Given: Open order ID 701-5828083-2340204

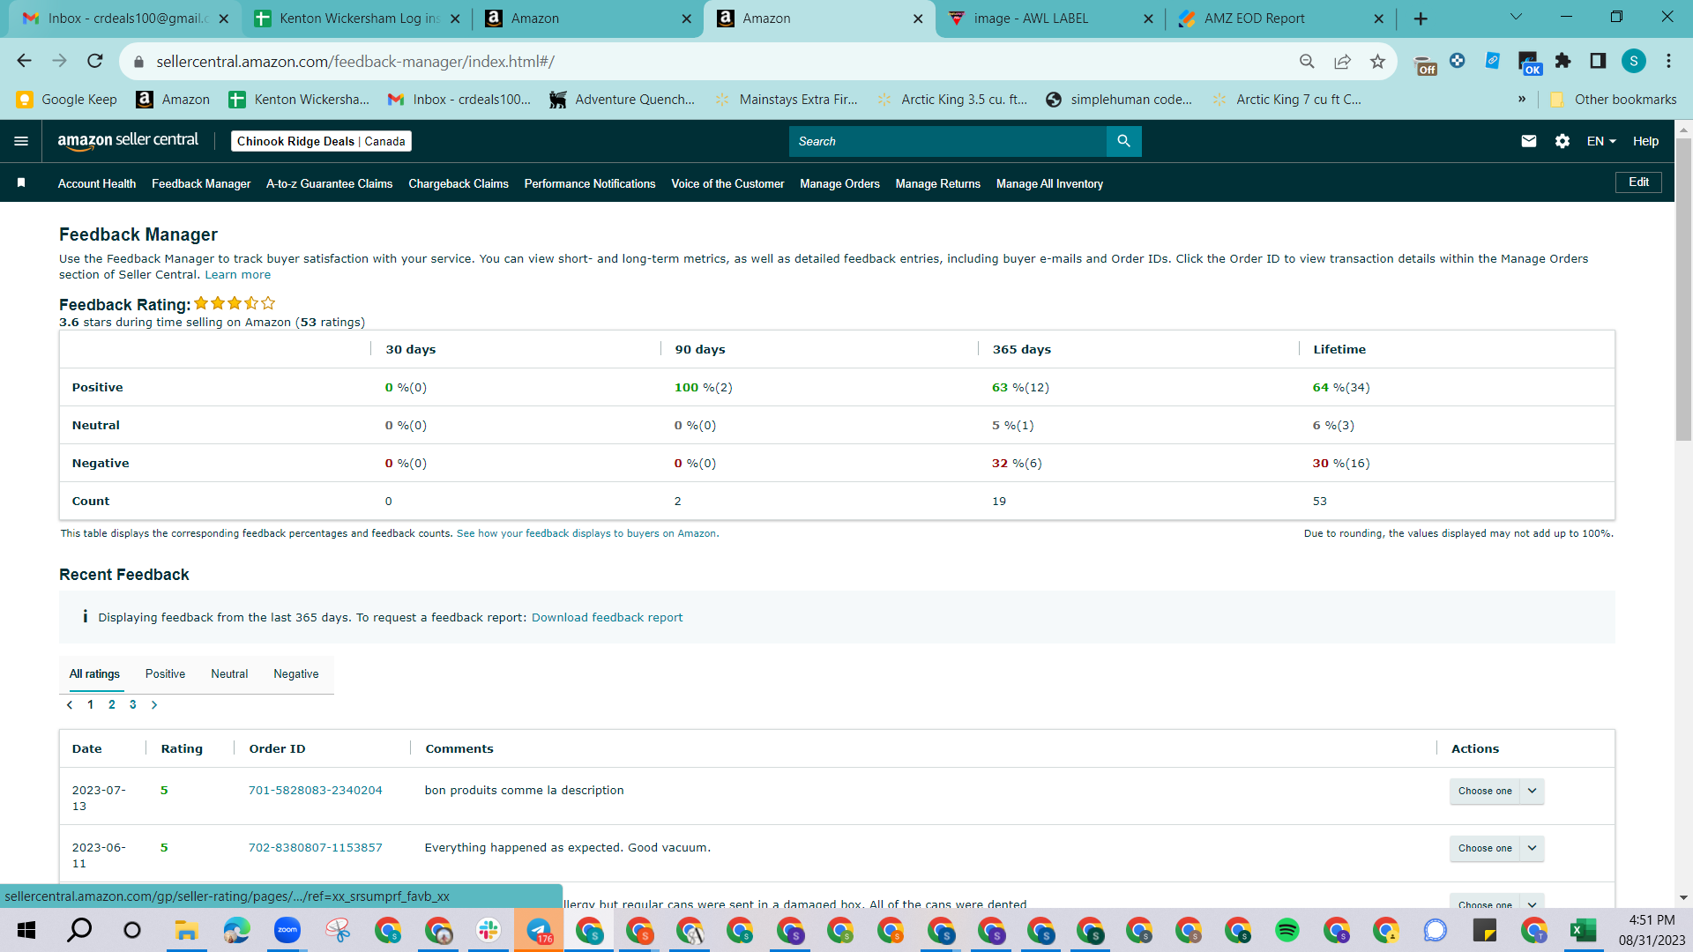Looking at the screenshot, I should [x=315, y=791].
